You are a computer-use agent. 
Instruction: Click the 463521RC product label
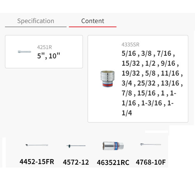[113, 163]
